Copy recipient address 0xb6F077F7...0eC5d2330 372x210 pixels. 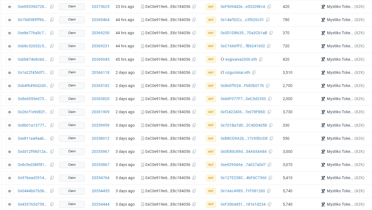(x=270, y=99)
